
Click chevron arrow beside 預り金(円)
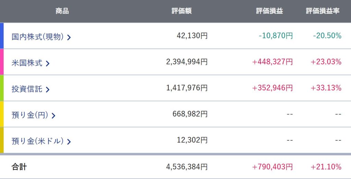pos(53,116)
